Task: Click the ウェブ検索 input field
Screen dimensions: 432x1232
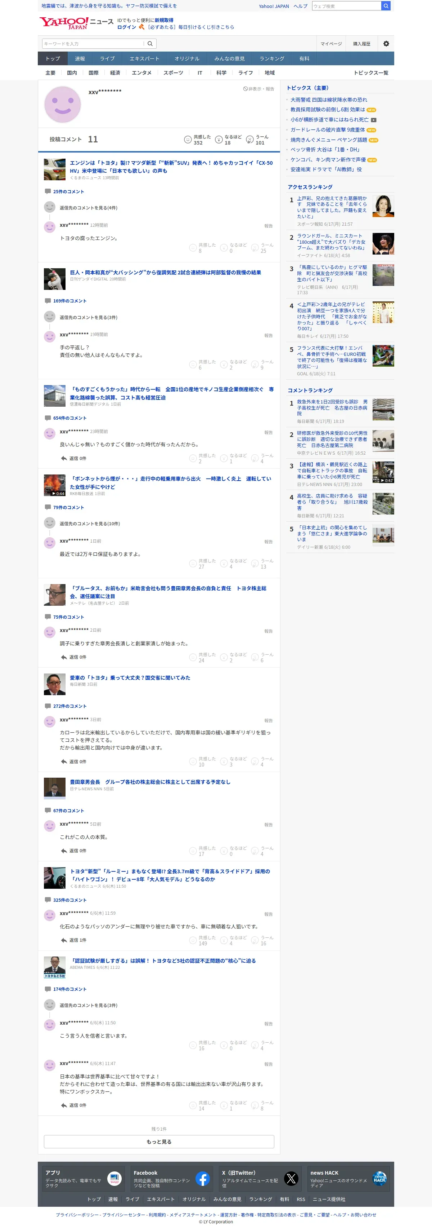Action: click(x=347, y=6)
